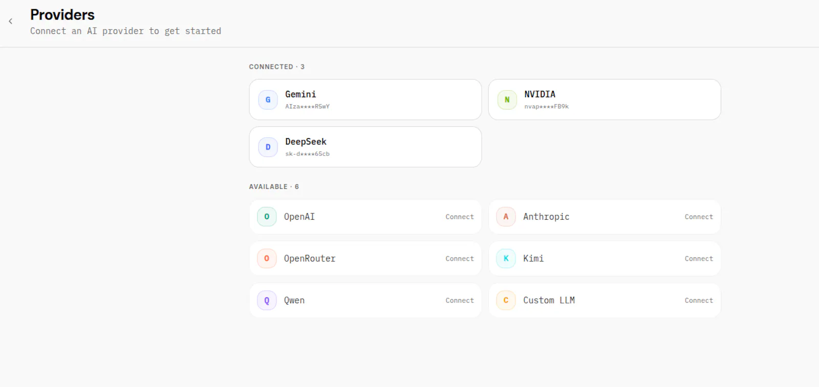Click the Anthropic provider name

pos(546,217)
